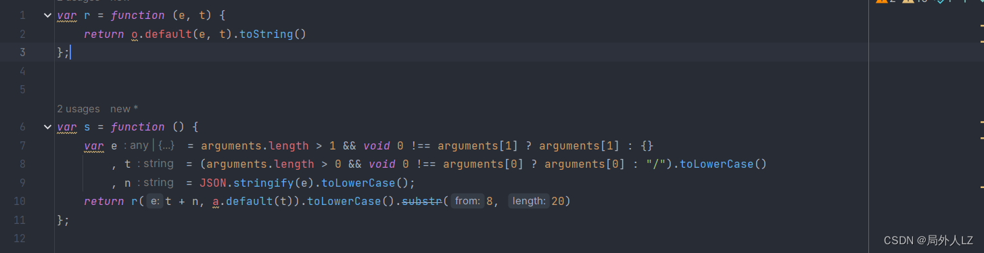Click the number 8 after the from: hint
This screenshot has height=253, width=984.
click(489, 201)
